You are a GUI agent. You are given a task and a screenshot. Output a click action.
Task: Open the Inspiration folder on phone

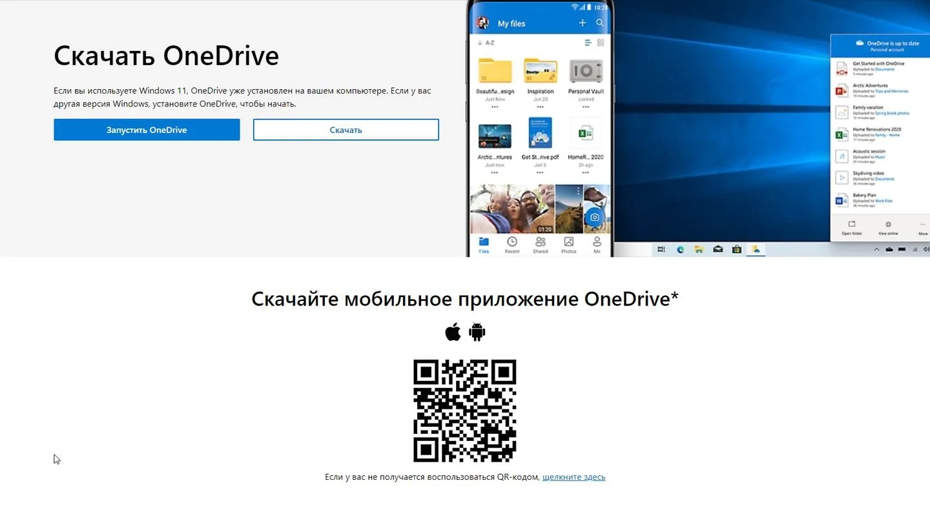(541, 71)
